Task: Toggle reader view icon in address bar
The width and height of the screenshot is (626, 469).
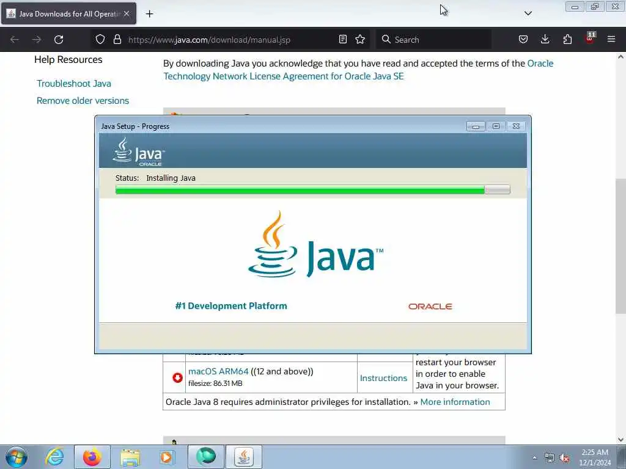Action: [342, 40]
